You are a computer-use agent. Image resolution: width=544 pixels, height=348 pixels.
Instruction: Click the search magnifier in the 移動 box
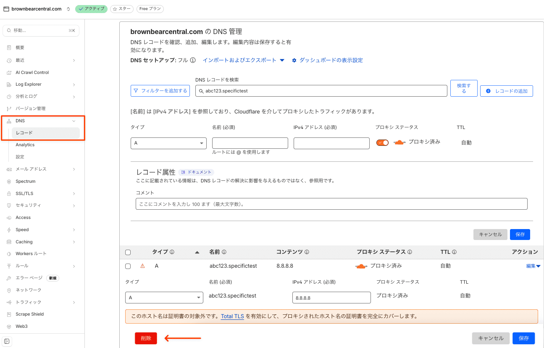[x=8, y=30]
